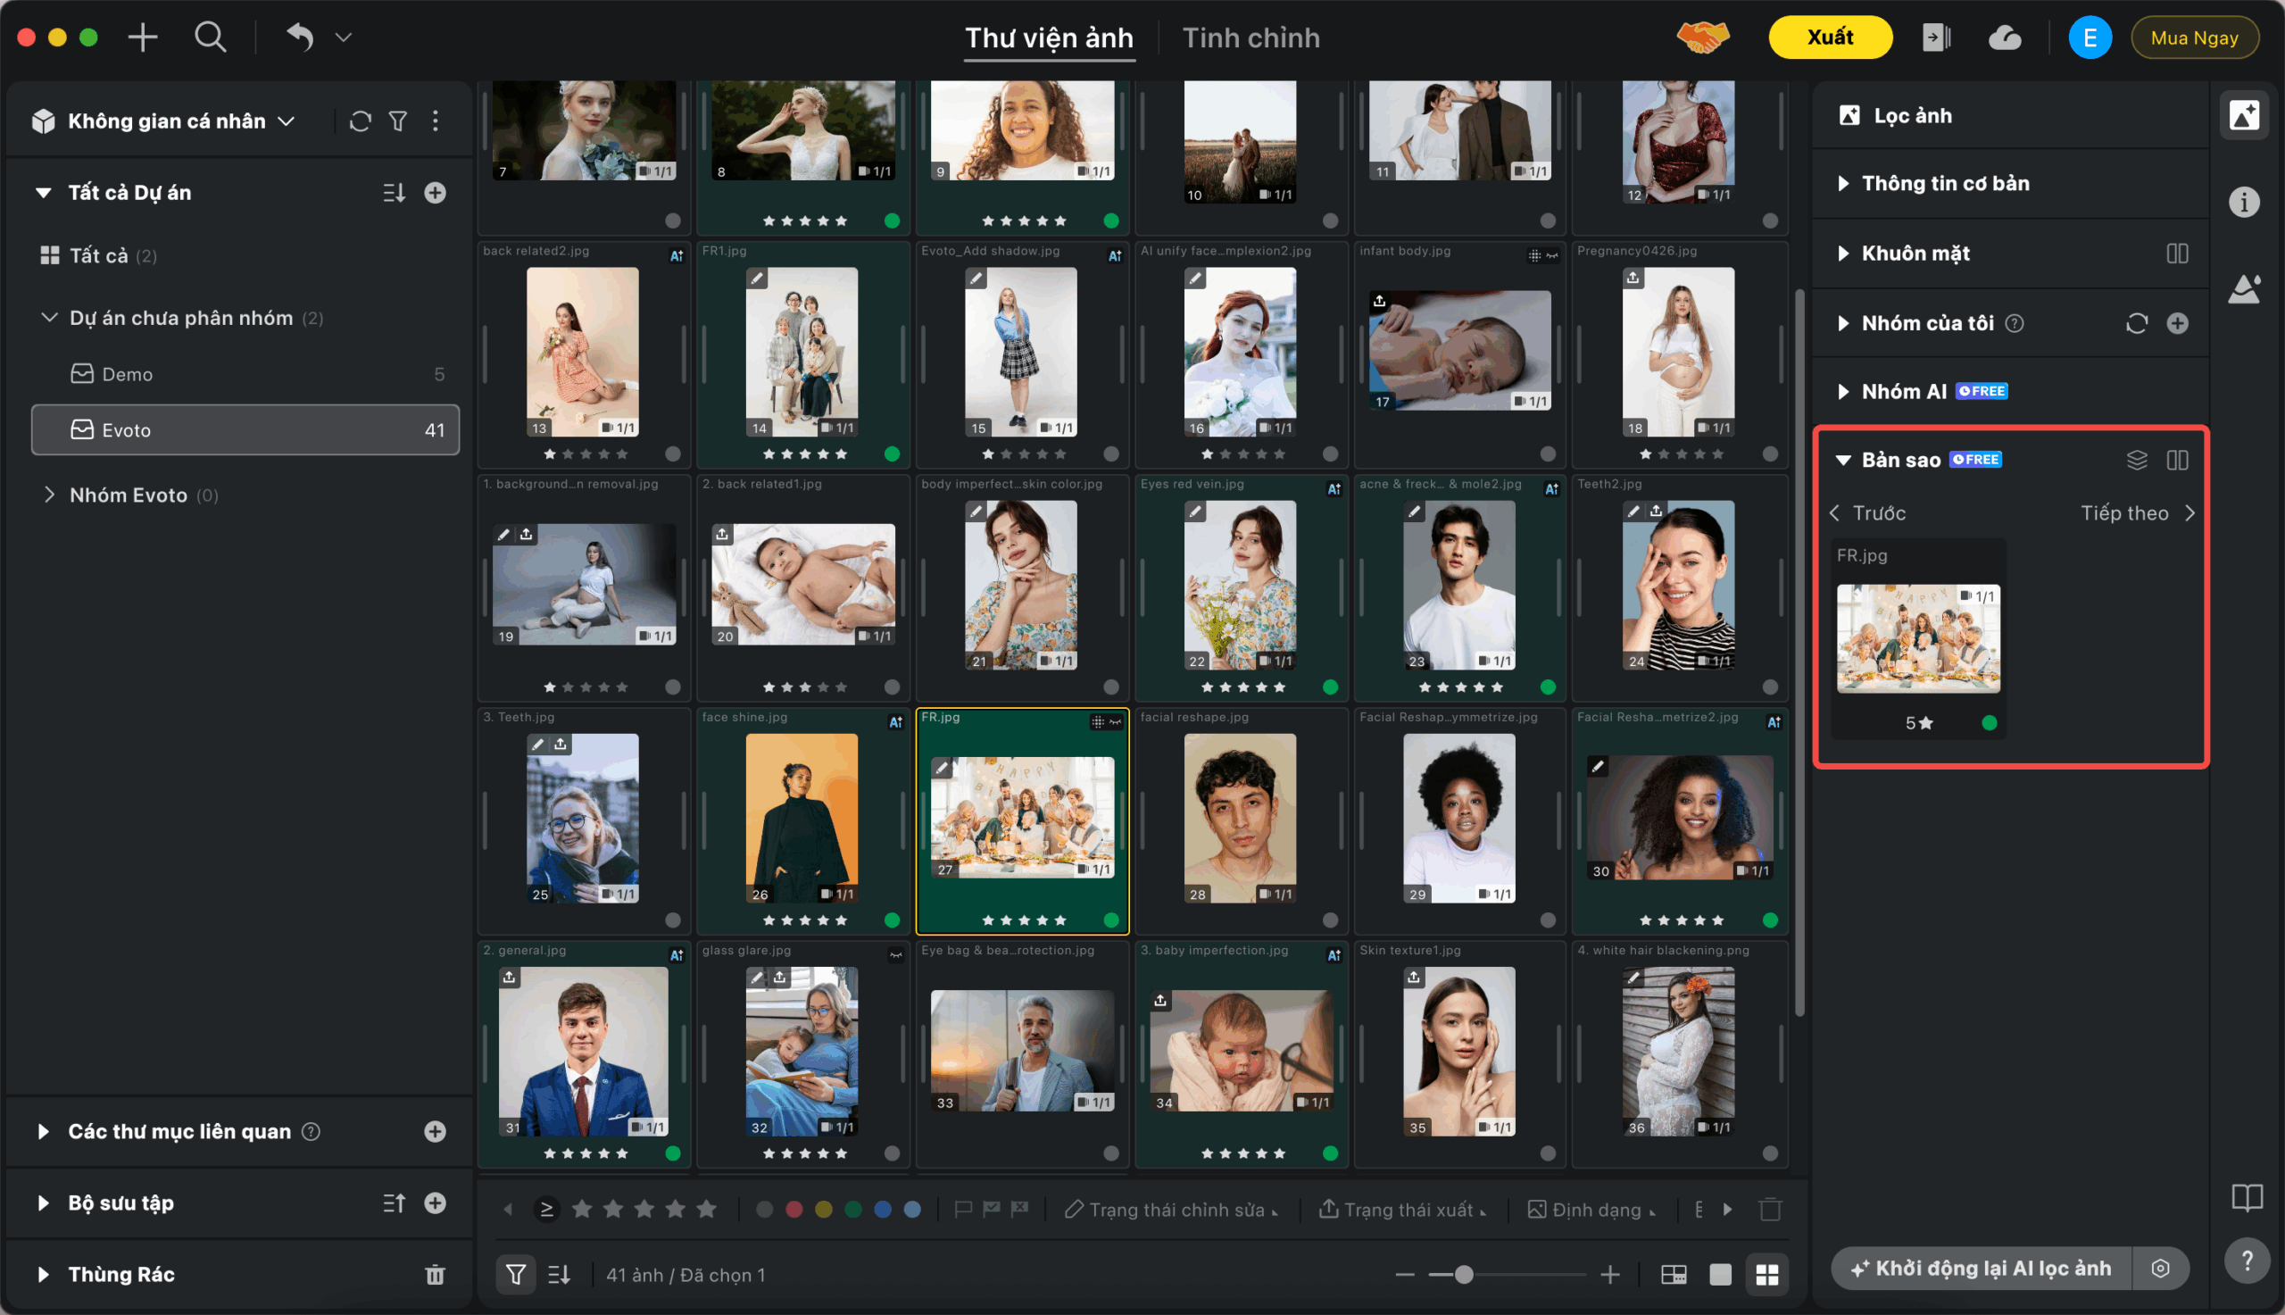The width and height of the screenshot is (2285, 1315).
Task: Click the undo arrow icon
Action: point(300,37)
